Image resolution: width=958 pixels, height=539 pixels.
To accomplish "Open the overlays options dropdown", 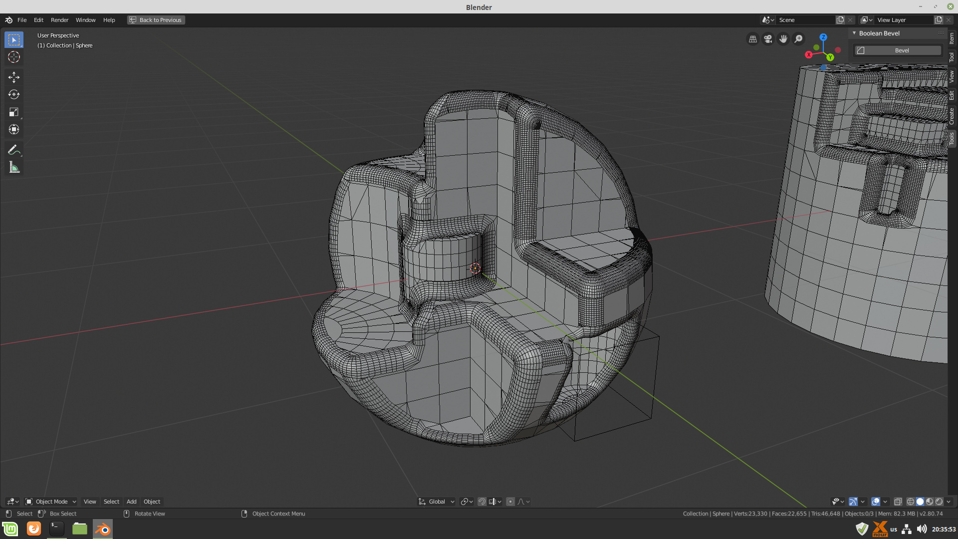I will pyautogui.click(x=885, y=502).
